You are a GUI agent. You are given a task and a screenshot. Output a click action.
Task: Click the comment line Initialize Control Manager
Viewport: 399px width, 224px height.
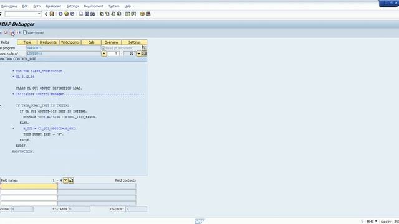coord(79,94)
